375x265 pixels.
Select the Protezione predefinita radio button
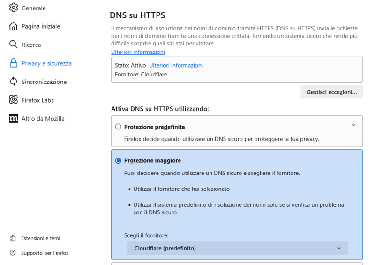pyautogui.click(x=118, y=127)
